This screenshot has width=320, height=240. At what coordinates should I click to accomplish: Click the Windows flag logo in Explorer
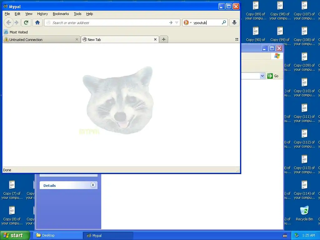(277, 56)
